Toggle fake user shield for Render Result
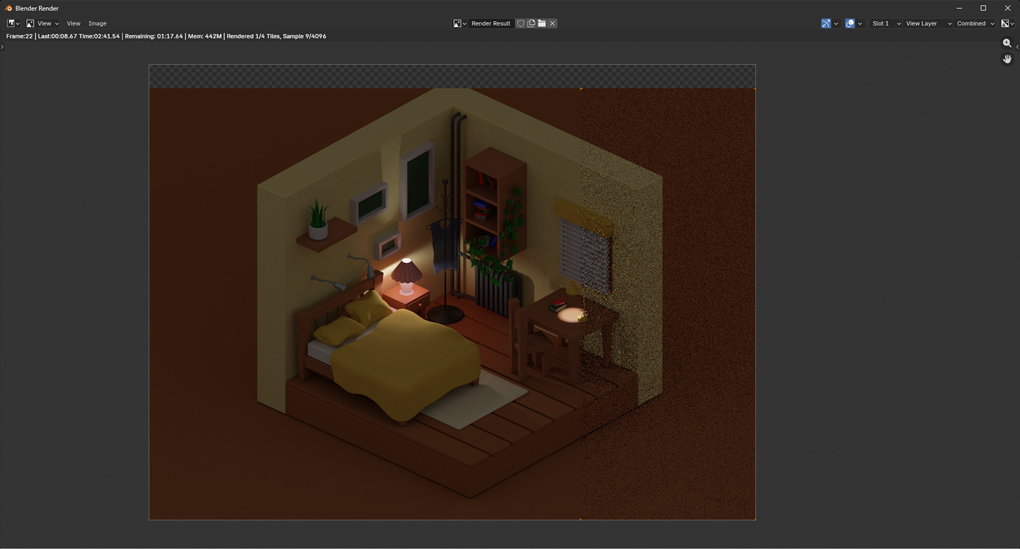The height and width of the screenshot is (549, 1020). [x=521, y=24]
